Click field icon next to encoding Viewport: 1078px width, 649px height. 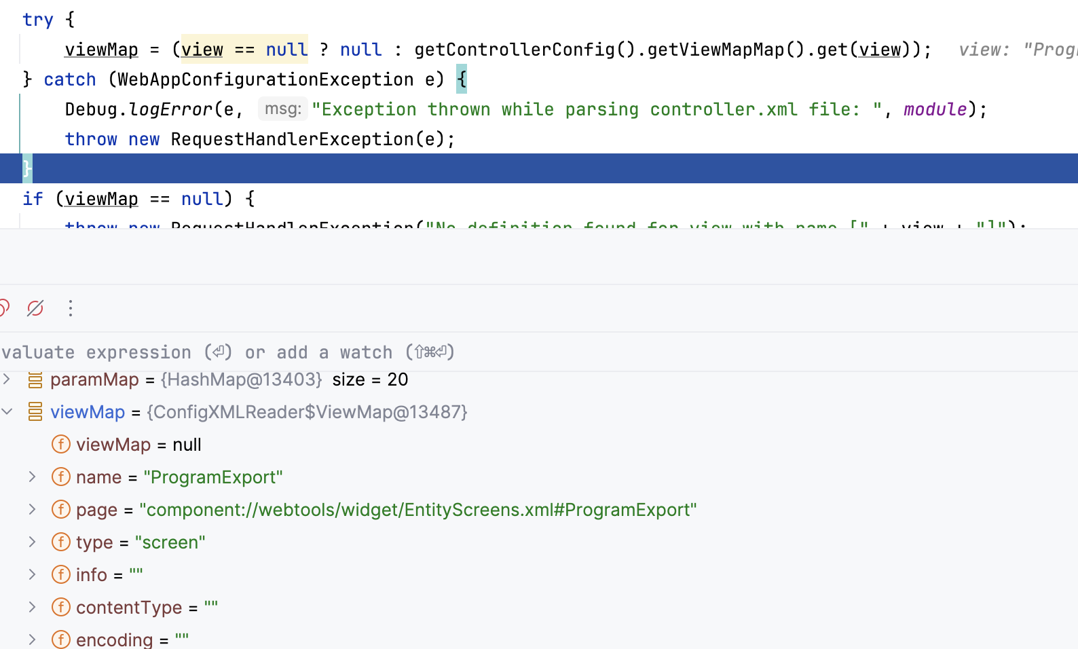click(61, 639)
